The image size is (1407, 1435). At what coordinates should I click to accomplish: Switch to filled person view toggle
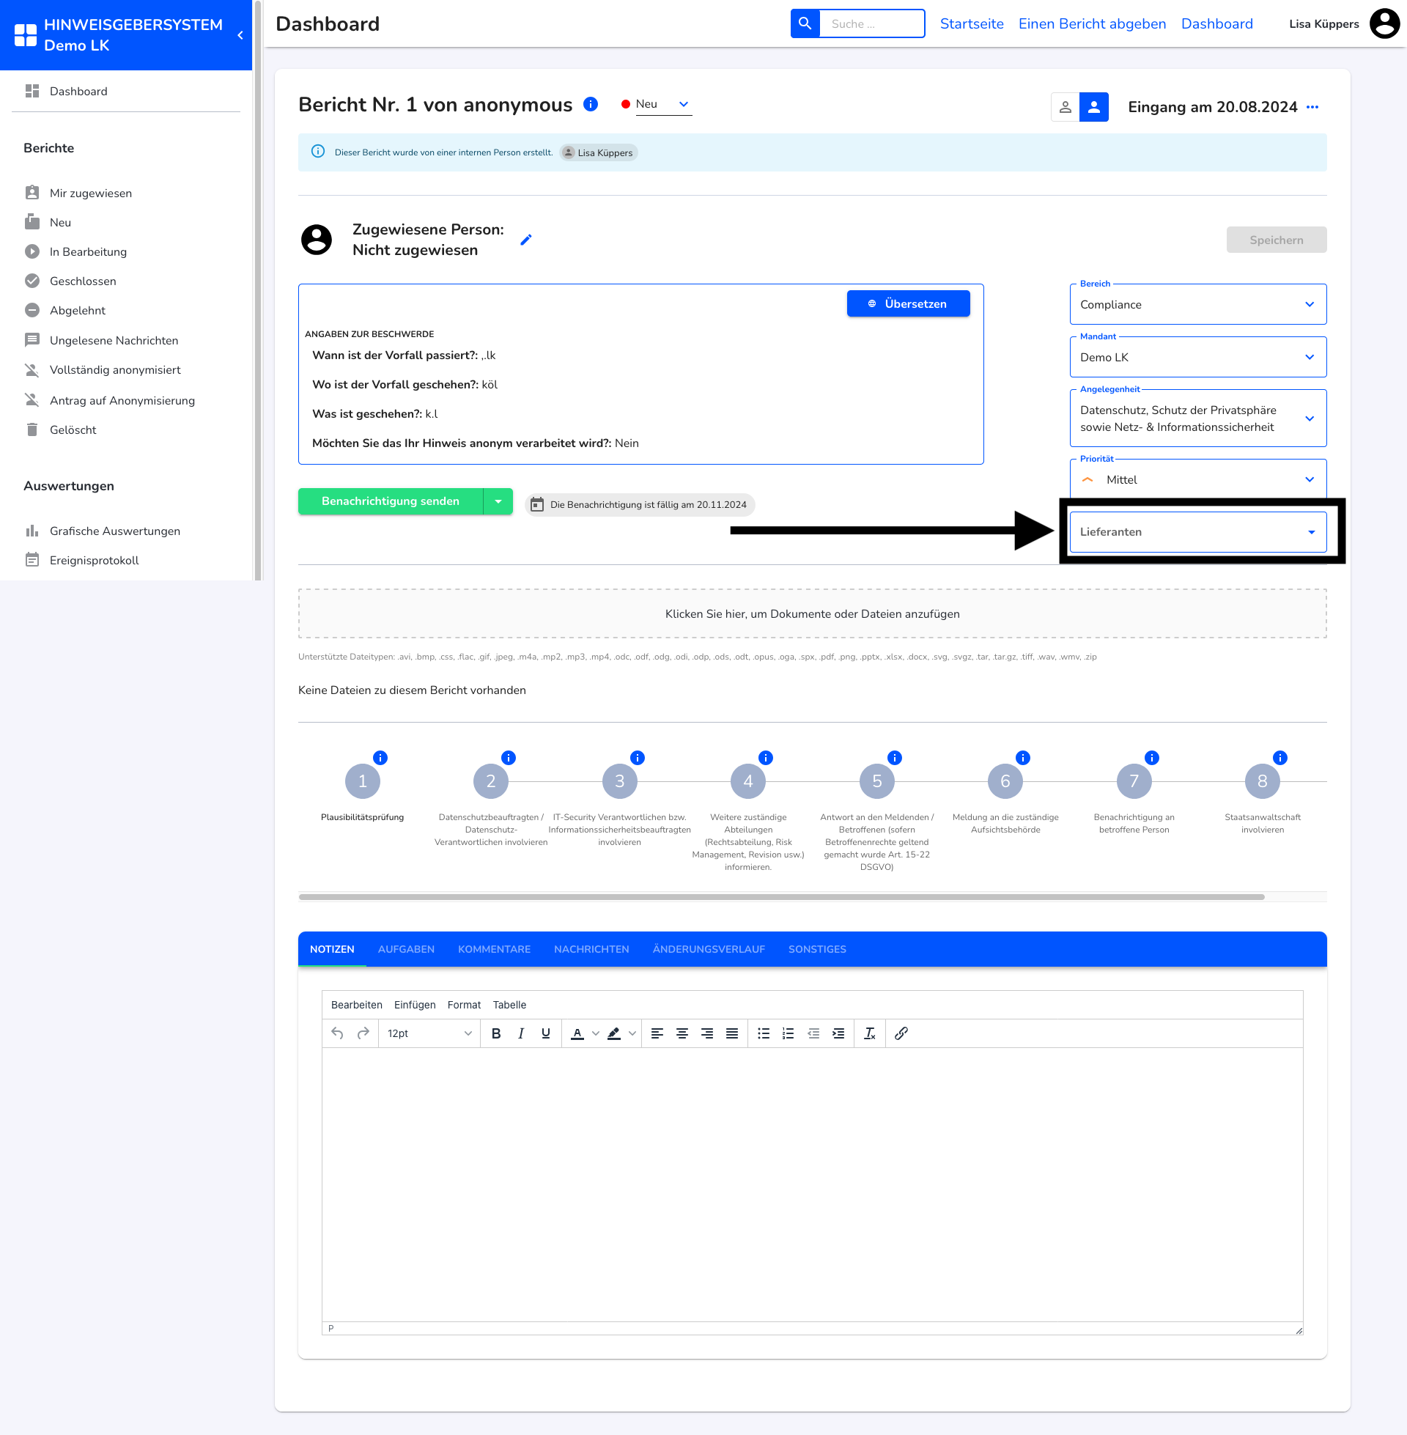coord(1093,107)
